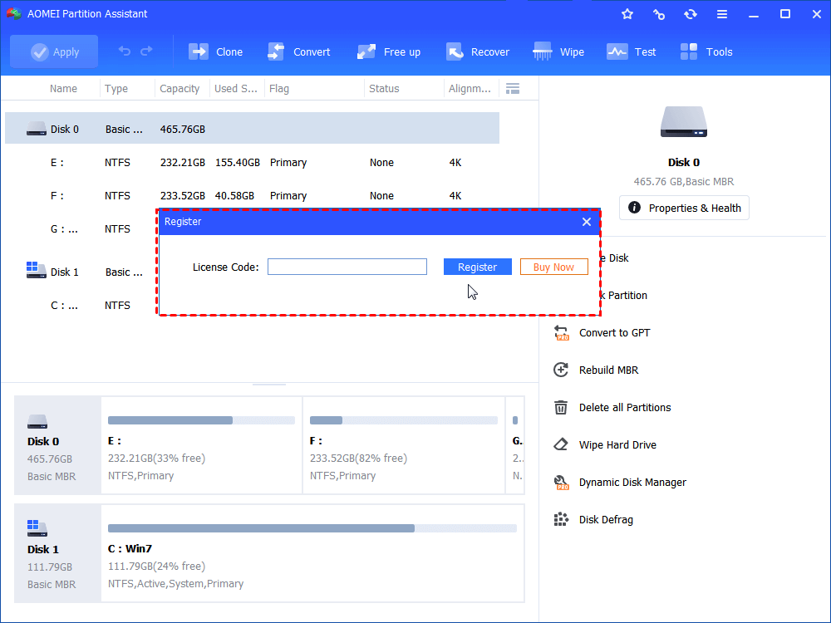Click the Rebuild MBR icon
Viewport: 831px width, 623px height.
coord(561,370)
